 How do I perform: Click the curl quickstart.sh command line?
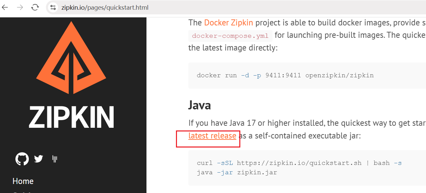click(299, 163)
